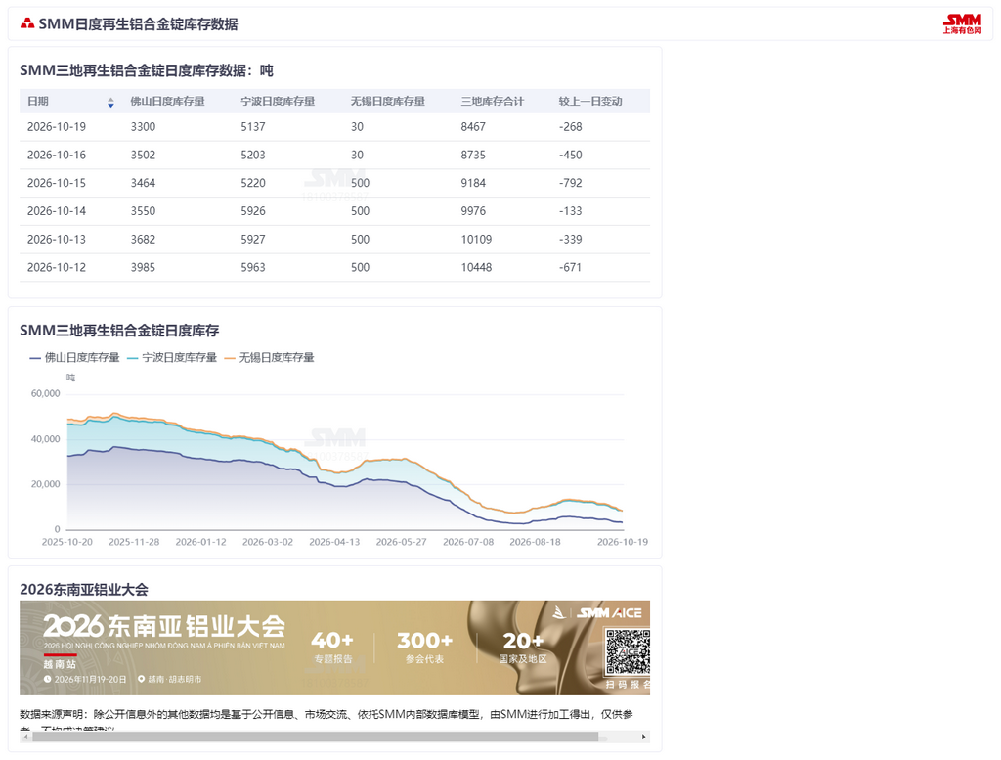Image resolution: width=1001 pixels, height=760 pixels.
Task: Click Foshan value 3300
Action: (143, 127)
